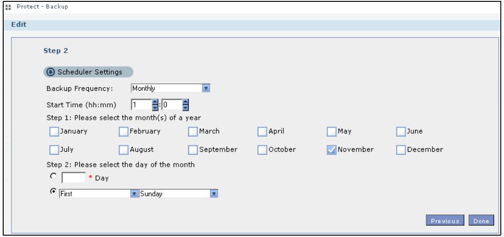Open the Sunday weekday dropdown

(x=214, y=194)
